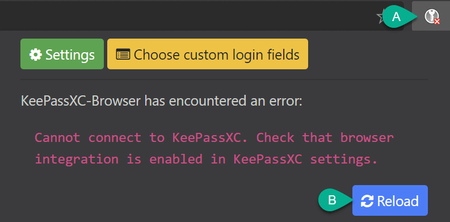Click the 'has encountered an error' heading text
The width and height of the screenshot is (450, 222).
point(222,101)
